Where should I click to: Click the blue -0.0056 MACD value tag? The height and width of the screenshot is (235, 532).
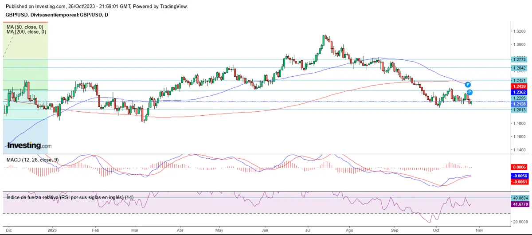[518, 176]
